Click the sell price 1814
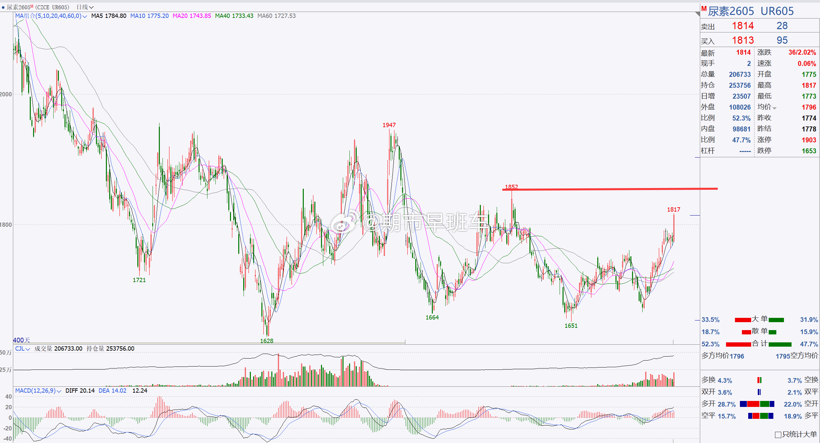 point(743,26)
